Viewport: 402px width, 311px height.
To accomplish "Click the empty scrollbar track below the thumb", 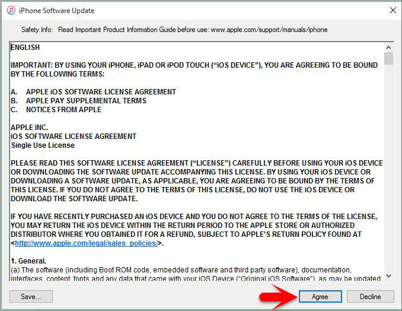I will (388, 178).
